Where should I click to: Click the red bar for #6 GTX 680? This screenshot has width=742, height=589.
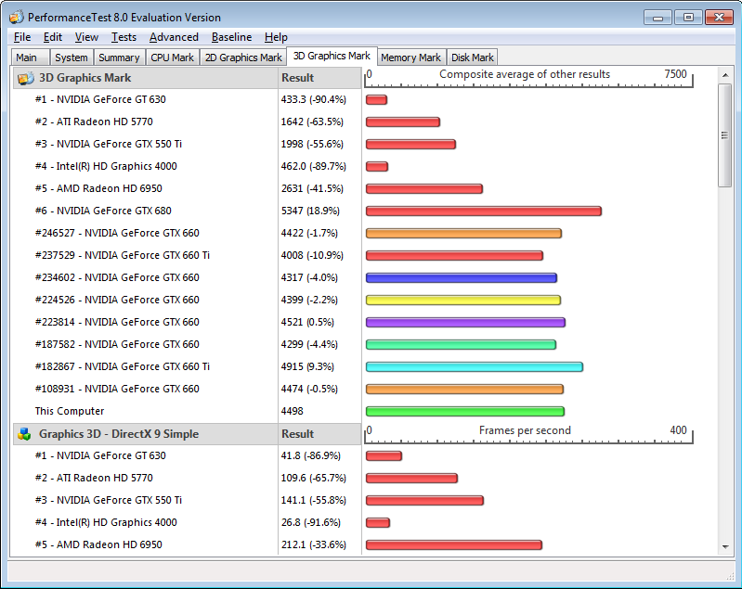[x=484, y=211]
